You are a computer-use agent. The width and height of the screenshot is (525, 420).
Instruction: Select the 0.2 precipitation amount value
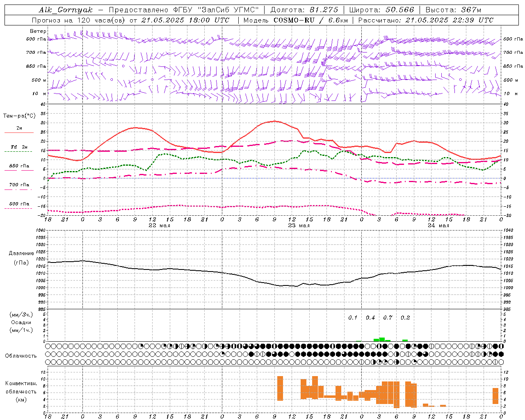click(x=405, y=318)
